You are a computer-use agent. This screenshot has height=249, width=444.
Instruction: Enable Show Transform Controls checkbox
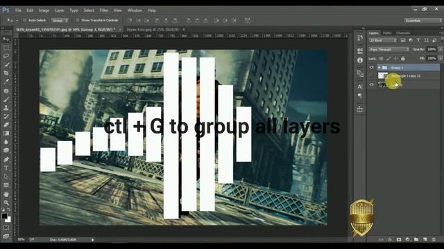click(77, 20)
